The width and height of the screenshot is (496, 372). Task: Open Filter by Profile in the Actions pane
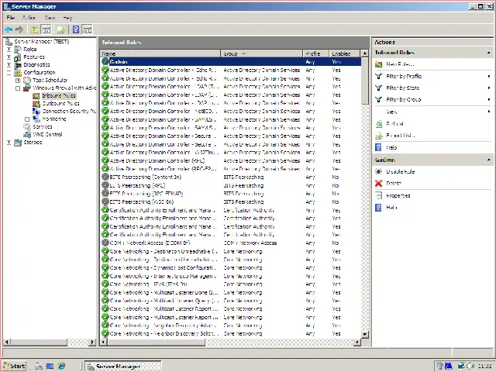tap(404, 76)
